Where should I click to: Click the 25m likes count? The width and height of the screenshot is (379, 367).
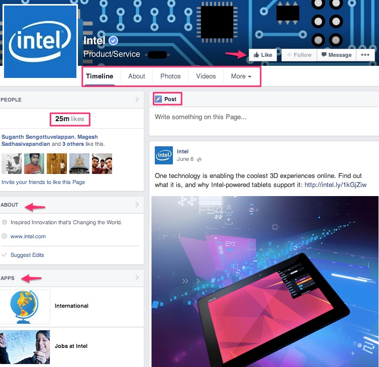69,119
